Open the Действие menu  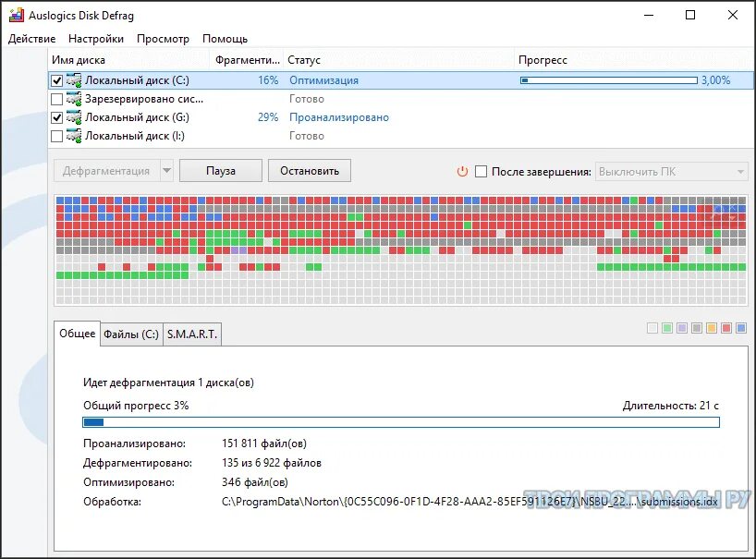point(31,39)
